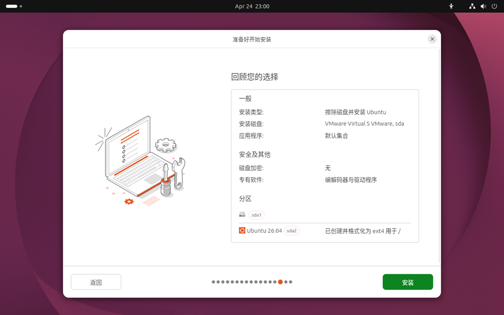Open the accessibility menu in top bar
This screenshot has height=315, width=504.
(x=451, y=6)
